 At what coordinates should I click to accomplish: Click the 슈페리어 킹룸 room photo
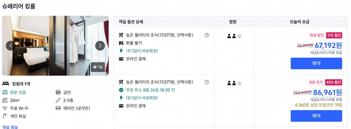pyautogui.click(x=55, y=45)
